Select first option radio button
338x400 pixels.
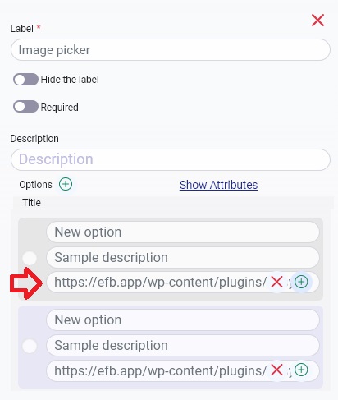click(x=30, y=258)
